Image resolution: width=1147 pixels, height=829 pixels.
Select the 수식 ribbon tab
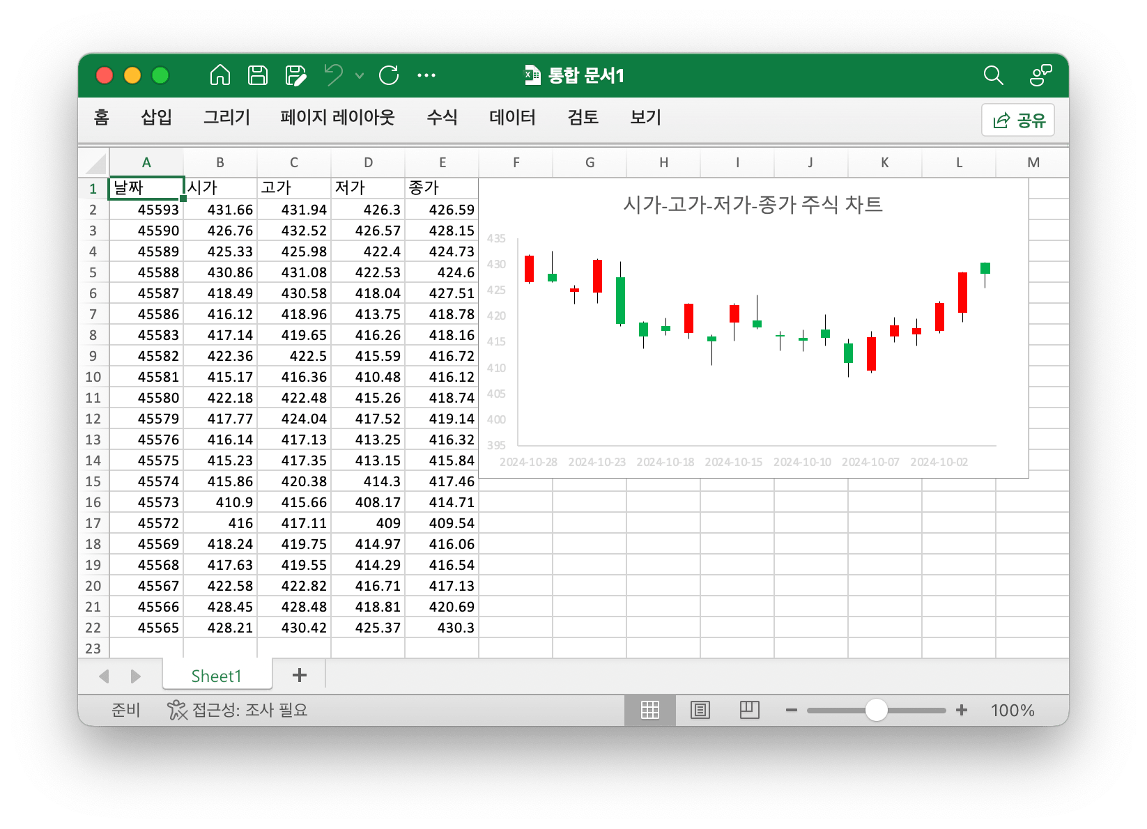[x=442, y=117]
